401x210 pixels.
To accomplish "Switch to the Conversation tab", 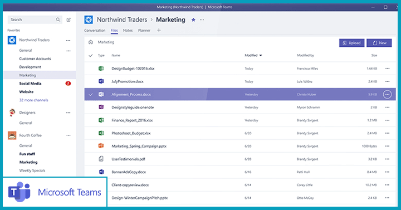I will click(95, 31).
